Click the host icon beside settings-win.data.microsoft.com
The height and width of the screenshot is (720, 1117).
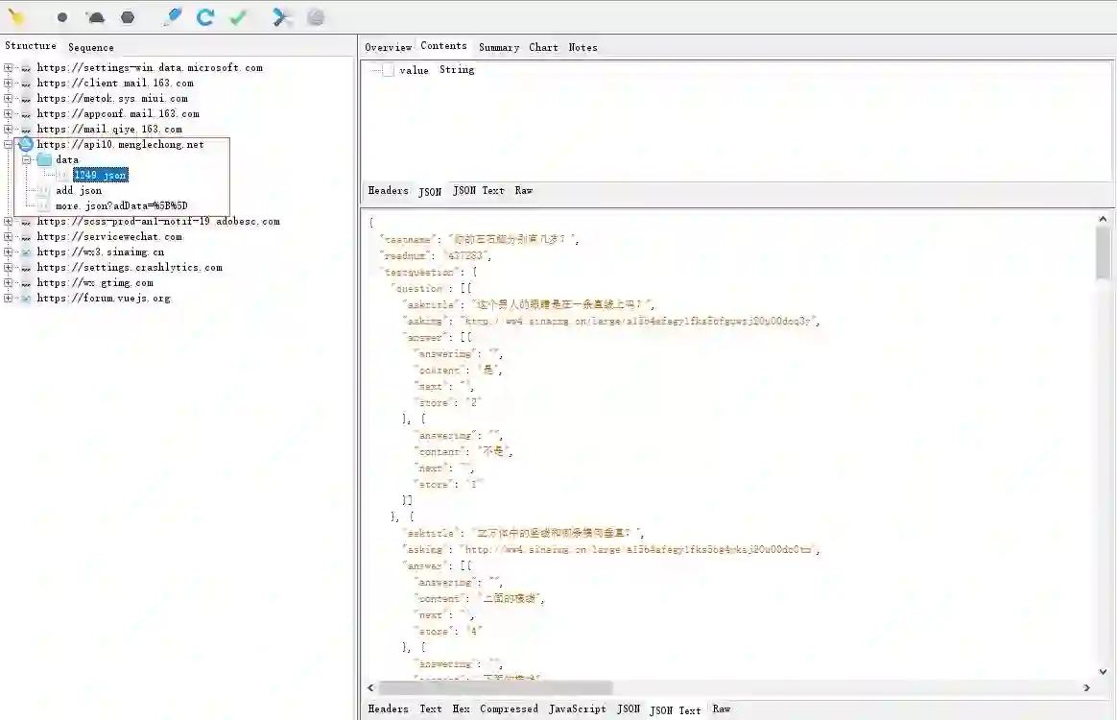tap(26, 68)
